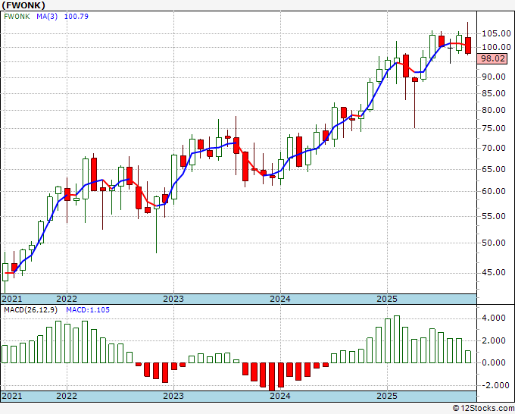
Task: Click the MA(3) indicator label
Action: tap(47, 17)
